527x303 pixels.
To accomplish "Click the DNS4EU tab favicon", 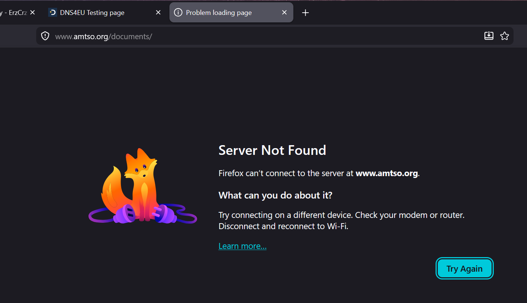I will pyautogui.click(x=53, y=13).
